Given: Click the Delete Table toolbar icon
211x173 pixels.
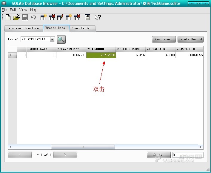Looking at the screenshot, I should pyautogui.click(x=52, y=18).
